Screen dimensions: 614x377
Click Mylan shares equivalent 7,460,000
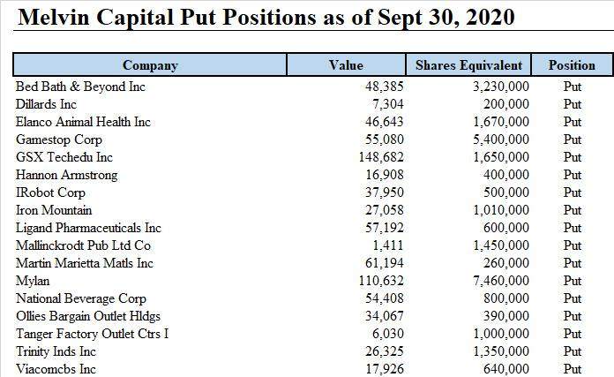501,281
